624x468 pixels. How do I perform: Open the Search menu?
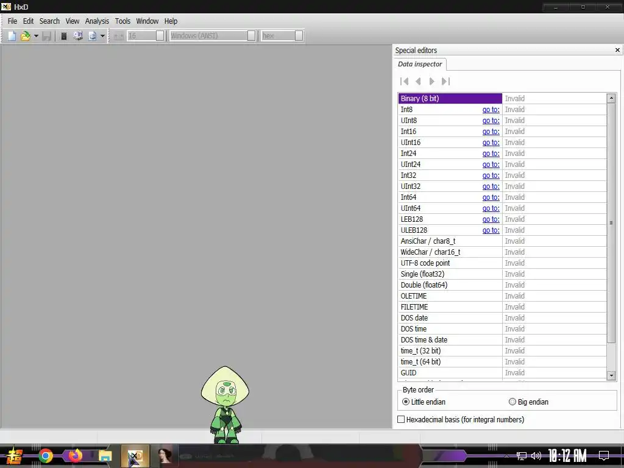(49, 21)
